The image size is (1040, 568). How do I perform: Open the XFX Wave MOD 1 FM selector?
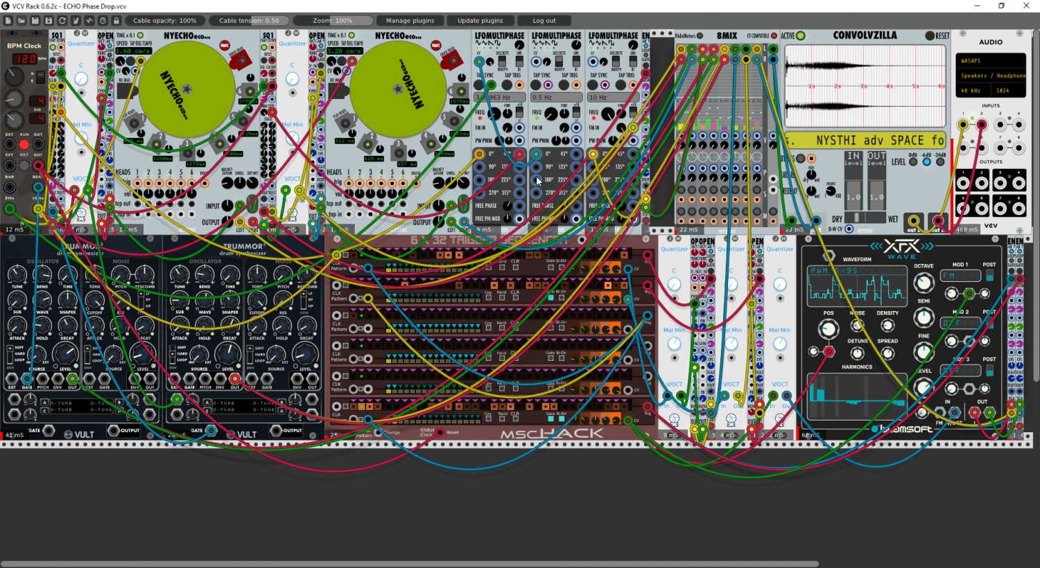click(x=960, y=276)
